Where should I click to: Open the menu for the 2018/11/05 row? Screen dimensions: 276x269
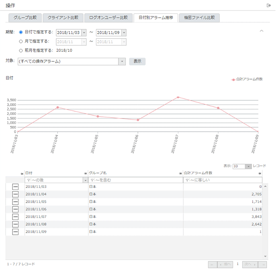tap(15, 202)
